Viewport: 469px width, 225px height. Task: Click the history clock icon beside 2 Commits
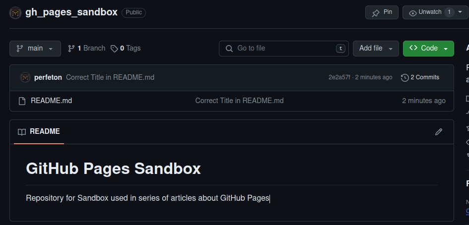[404, 78]
